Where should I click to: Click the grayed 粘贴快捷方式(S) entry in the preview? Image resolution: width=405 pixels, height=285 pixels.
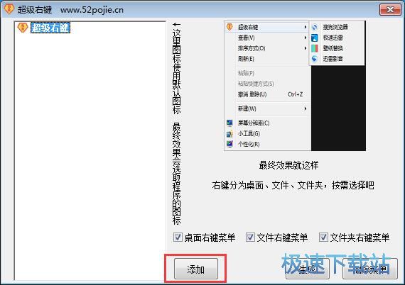pos(256,84)
